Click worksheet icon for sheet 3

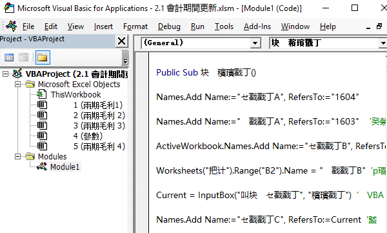coord(42,125)
